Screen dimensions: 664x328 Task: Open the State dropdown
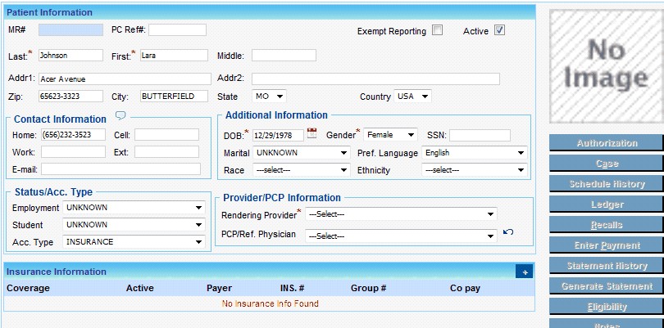click(271, 96)
